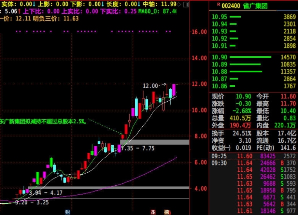Click the 7.35 - 7.75 gap zone bar
This screenshot has height=215, width=298.
click(155, 142)
